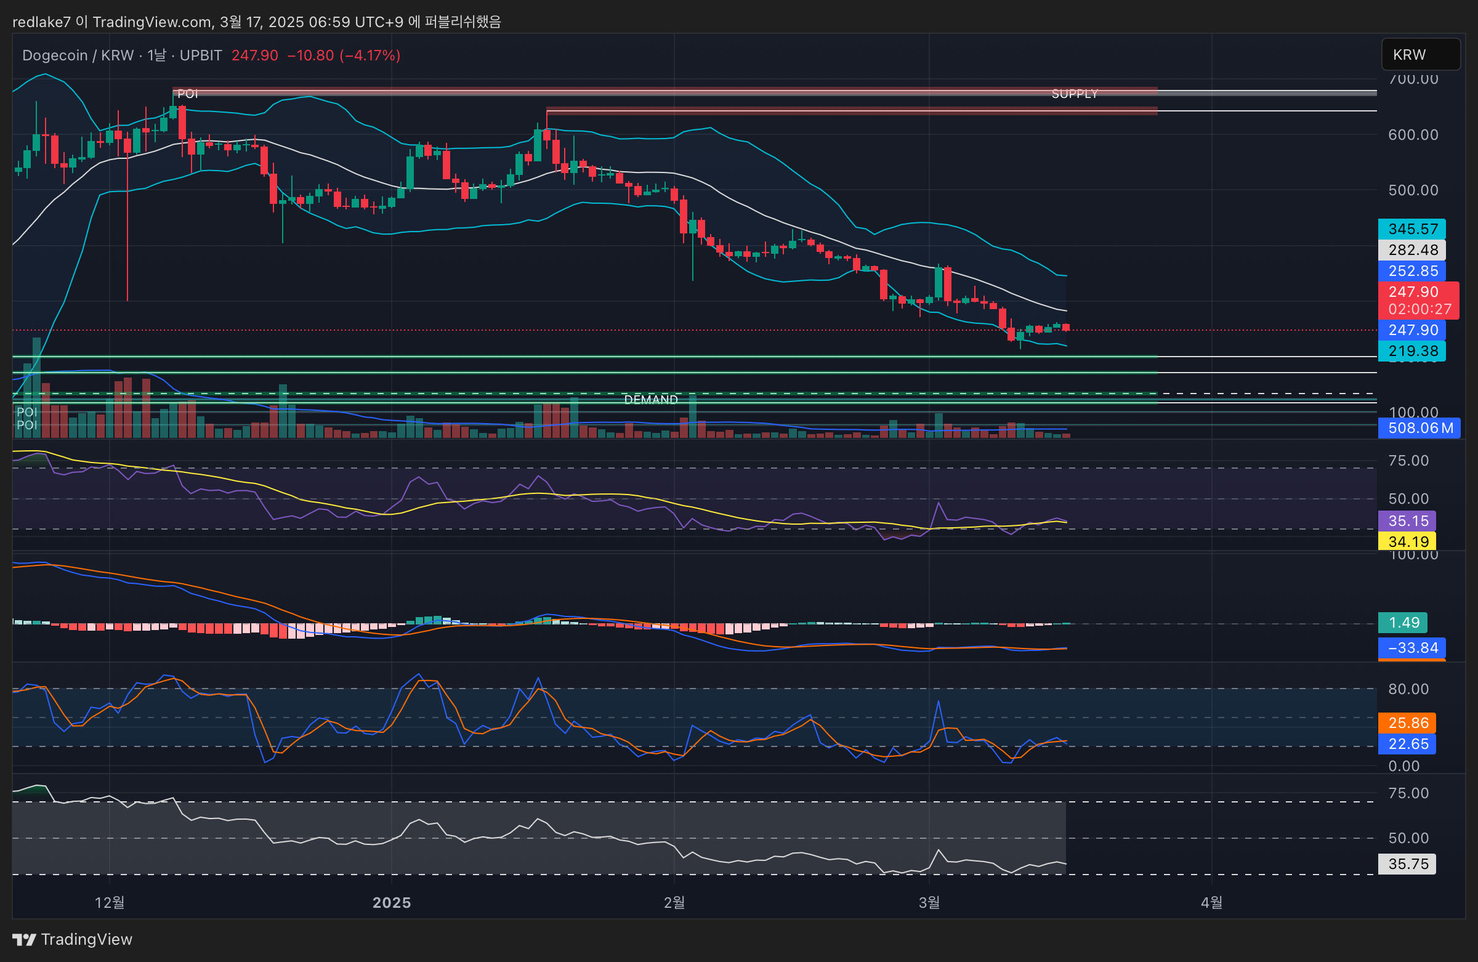1478x962 pixels.
Task: Click the green 1.49 MACD histogram label
Action: [1402, 622]
